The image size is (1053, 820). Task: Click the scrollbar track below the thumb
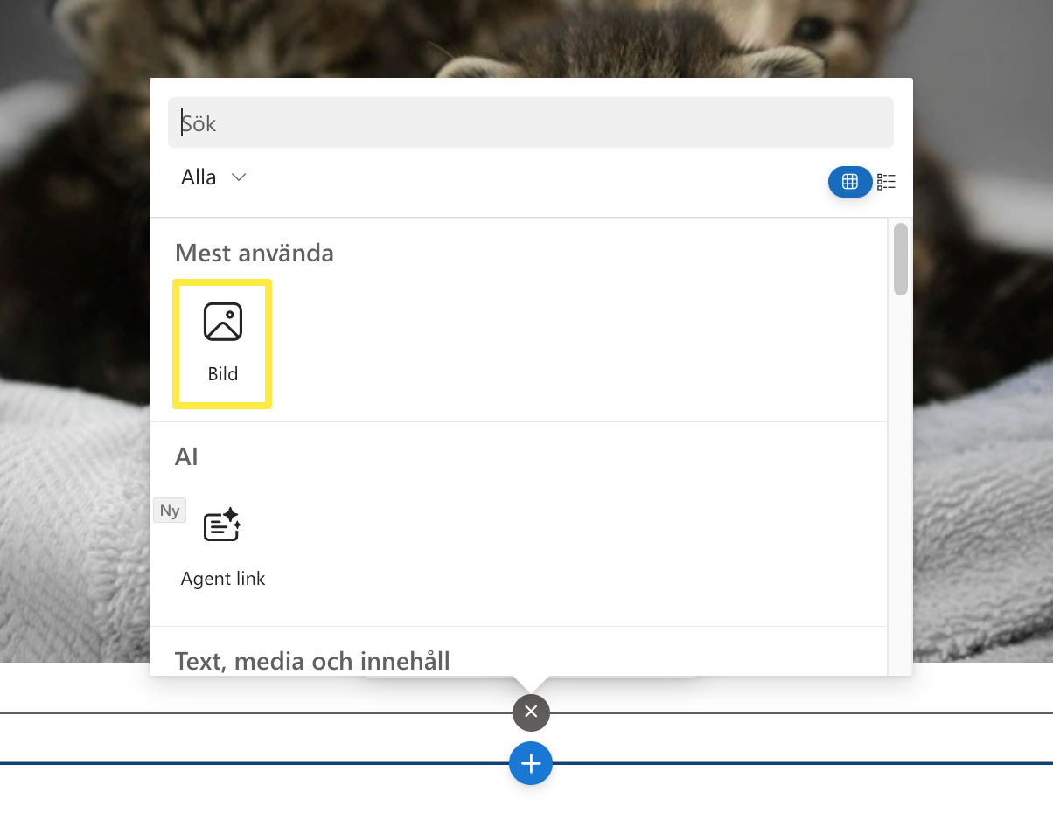[x=900, y=481]
